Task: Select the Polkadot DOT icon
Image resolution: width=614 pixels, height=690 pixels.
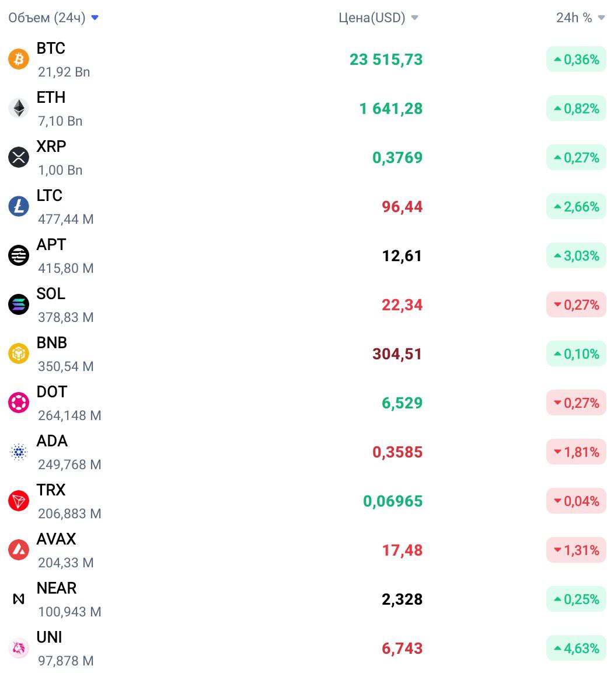Action: [x=19, y=403]
